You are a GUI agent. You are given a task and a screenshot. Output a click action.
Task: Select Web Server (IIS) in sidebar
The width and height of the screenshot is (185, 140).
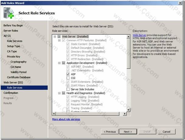tap(13, 82)
